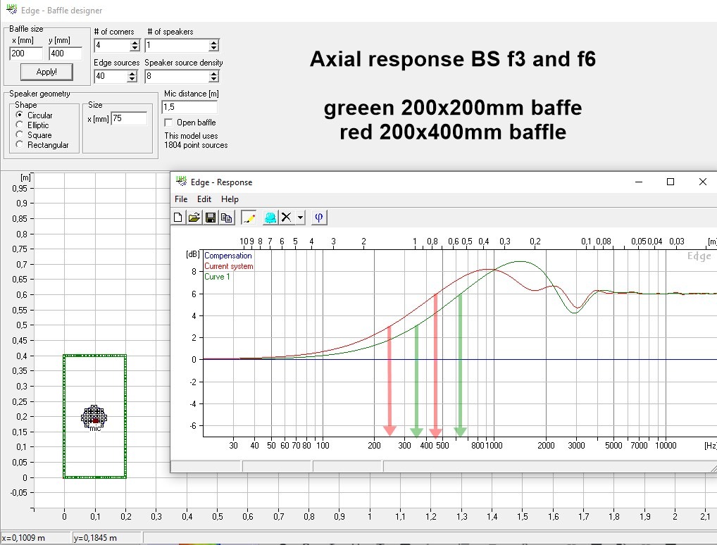Select the Rectangular shape radio button
Viewport: 717px width, 545px height.
(x=19, y=144)
